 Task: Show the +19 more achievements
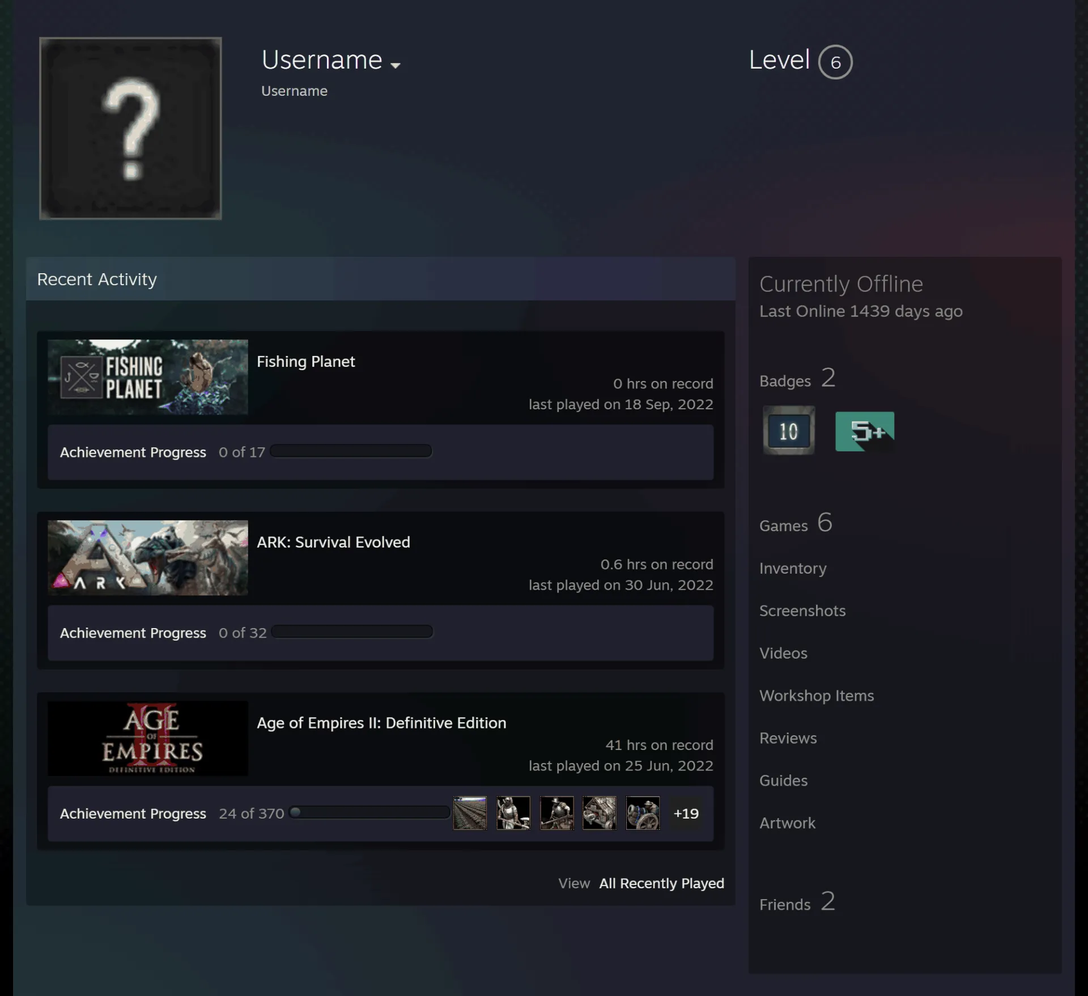686,813
